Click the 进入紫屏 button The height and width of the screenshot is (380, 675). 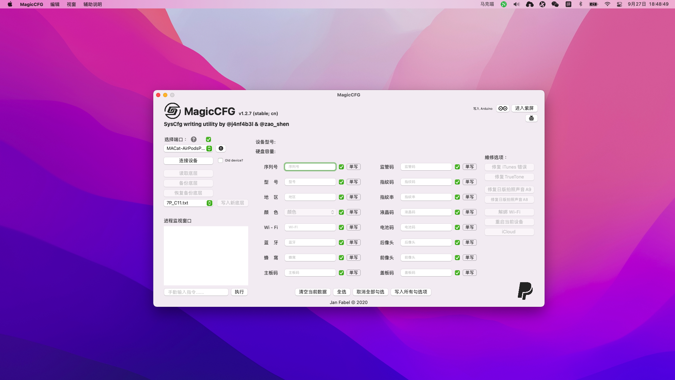point(524,108)
